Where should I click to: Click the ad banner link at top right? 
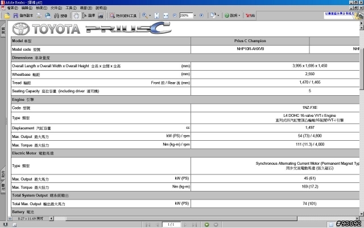(340, 14)
